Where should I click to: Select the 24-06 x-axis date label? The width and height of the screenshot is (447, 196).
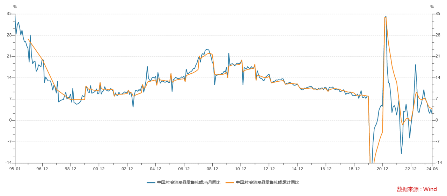[x=432, y=169]
